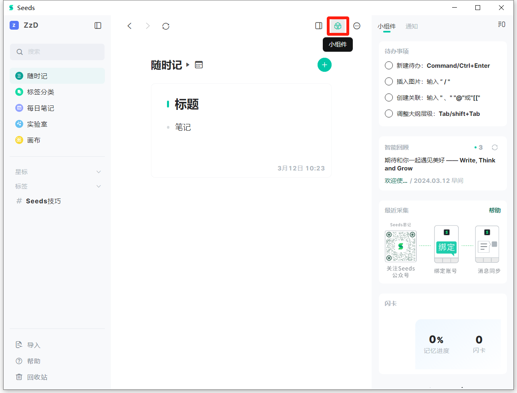Viewport: 517px width, 393px height.
Task: Open the 小组件 widgets cube icon
Action: [x=338, y=26]
